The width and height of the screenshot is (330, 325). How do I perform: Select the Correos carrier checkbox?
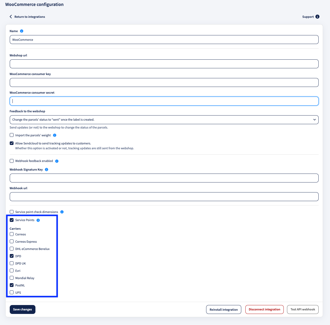coord(12,234)
